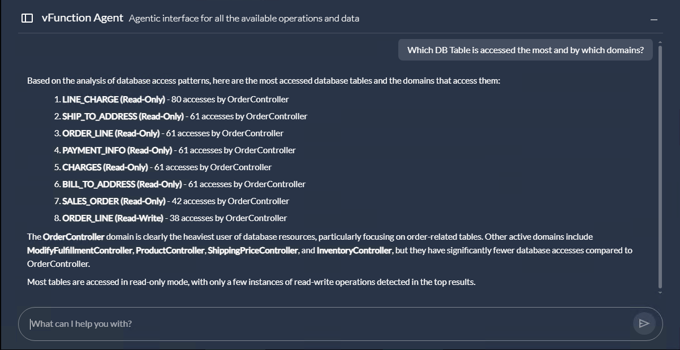Click the ORDER_LINE (Read-Write) entry
Viewport: 680px width, 350px height.
(x=113, y=218)
